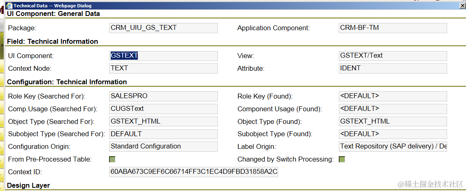Click the 'UI Component:' label
466x191 pixels.
tap(31, 56)
